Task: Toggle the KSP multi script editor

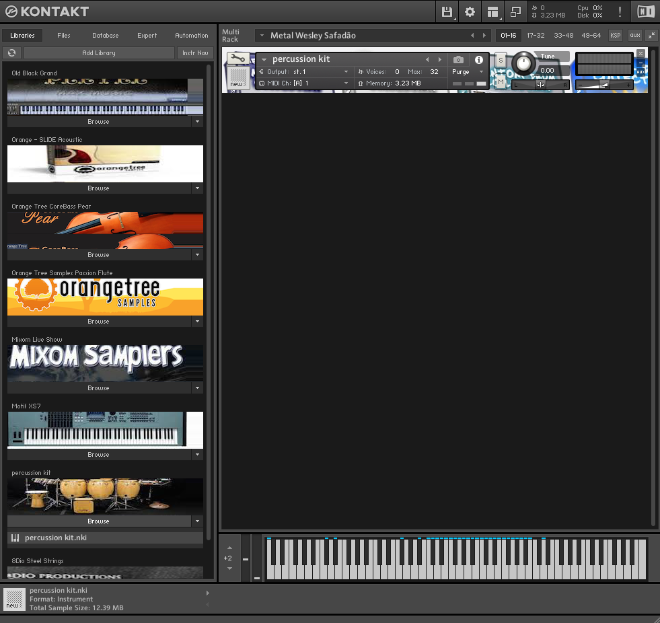Action: click(x=616, y=36)
